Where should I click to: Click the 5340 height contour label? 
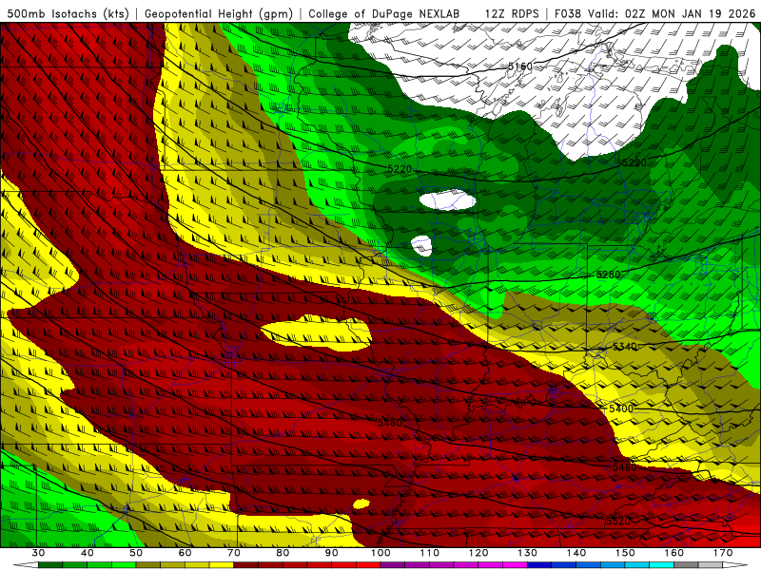point(625,347)
